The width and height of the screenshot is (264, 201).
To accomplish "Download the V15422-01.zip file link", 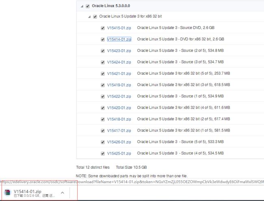I will pyautogui.click(x=119, y=96).
